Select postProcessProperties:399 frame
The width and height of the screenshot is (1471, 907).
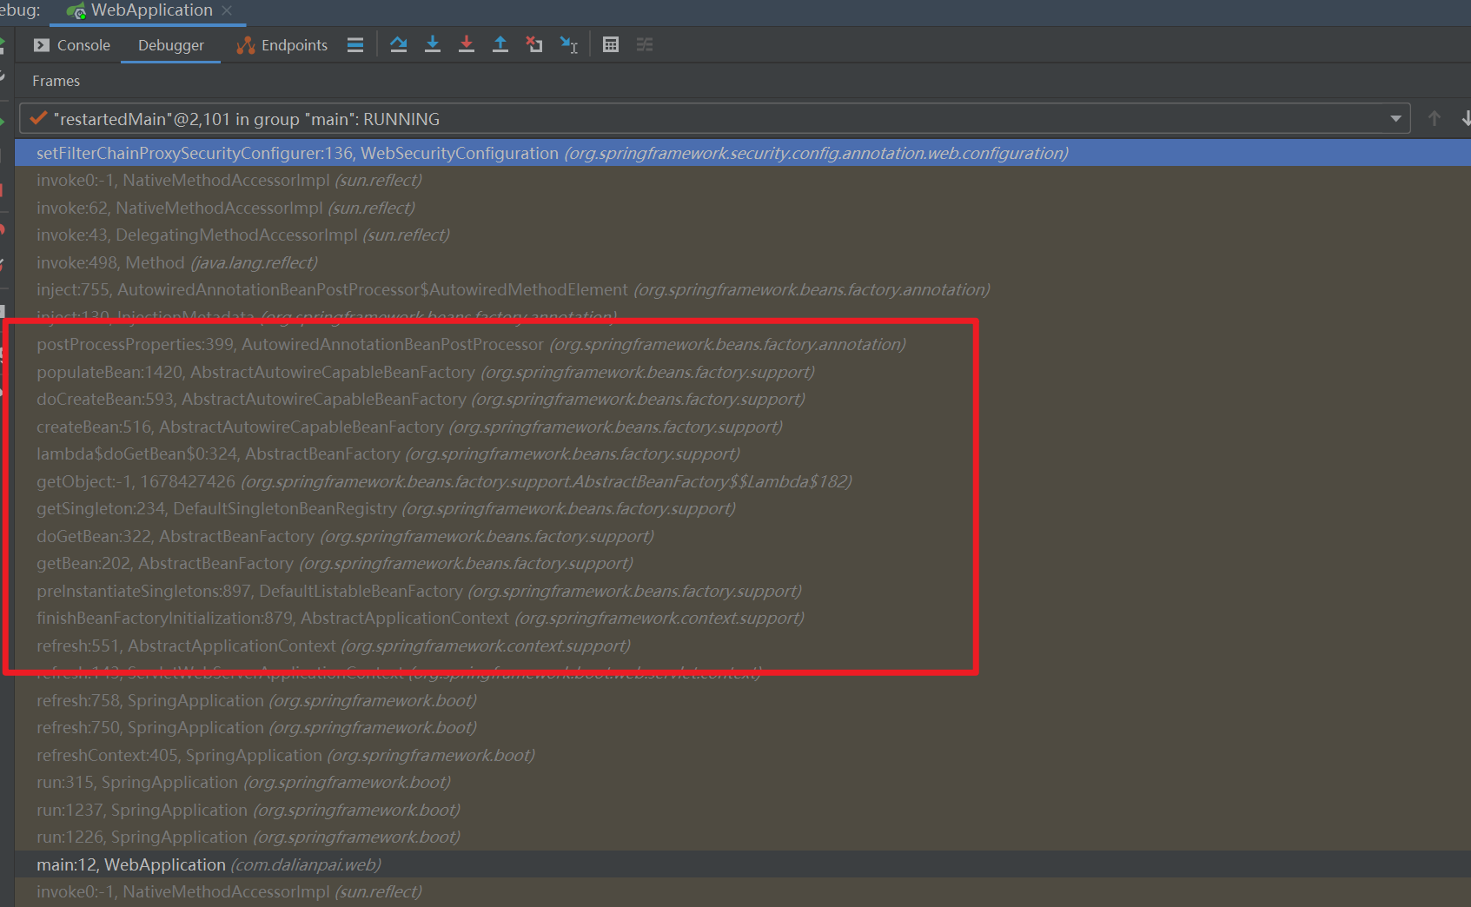pos(742,345)
